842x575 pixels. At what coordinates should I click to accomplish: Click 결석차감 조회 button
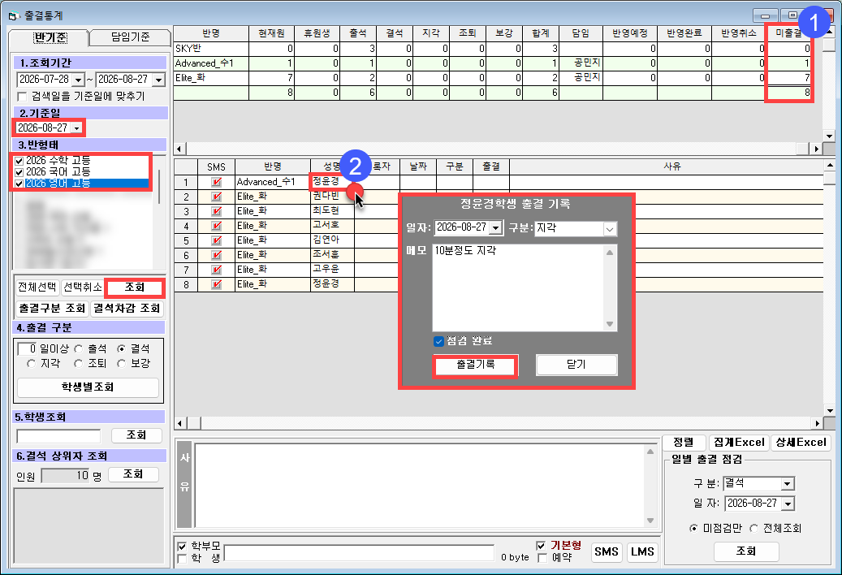pyautogui.click(x=127, y=309)
